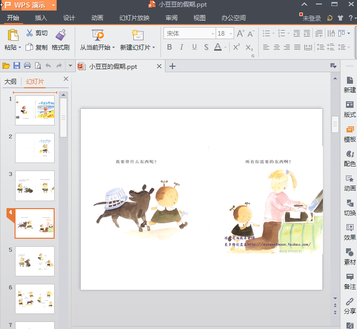
Task: Select the Format Painter (格式刷) brush
Action: 61,35
